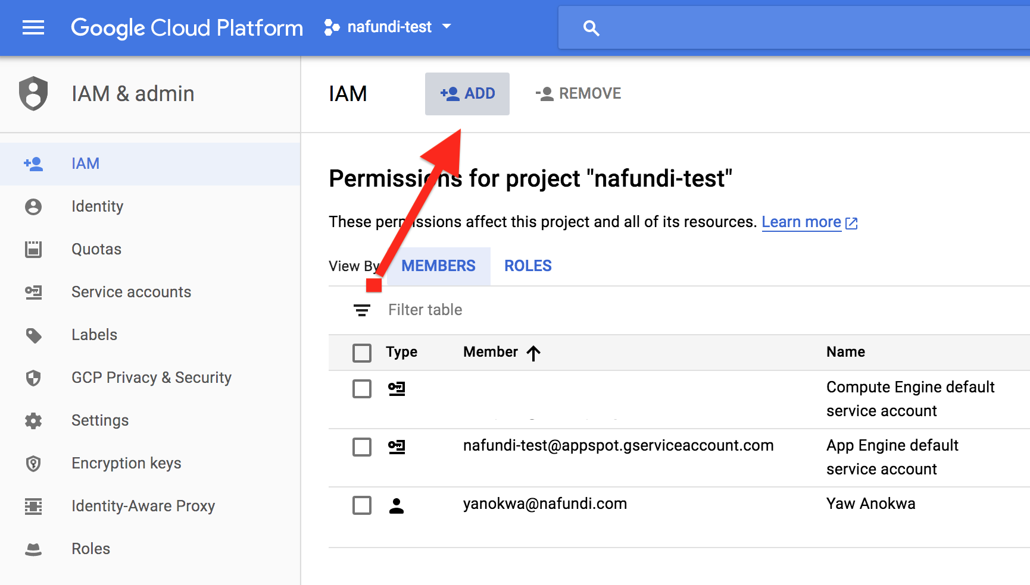Open Roles in the sidebar

point(150,549)
